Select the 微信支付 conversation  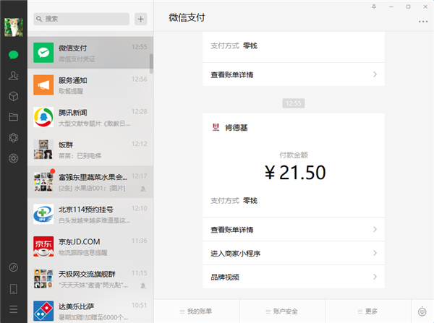pyautogui.click(x=90, y=53)
